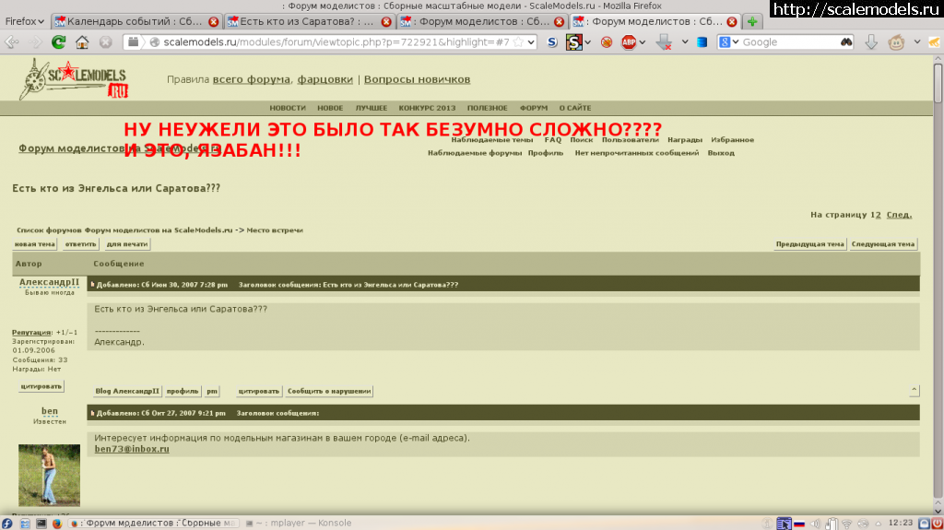The image size is (944, 530).
Task: Click ben's avatar photo
Action: click(49, 476)
